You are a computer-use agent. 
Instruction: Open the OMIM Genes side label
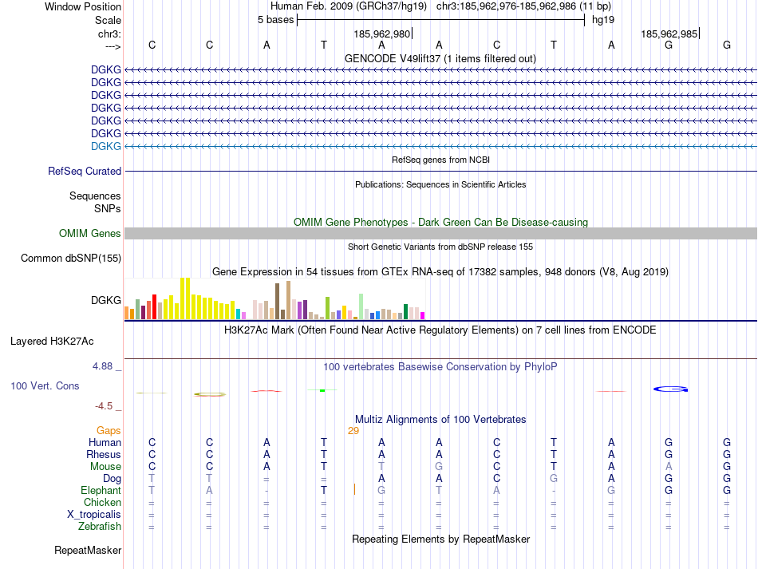90,234
